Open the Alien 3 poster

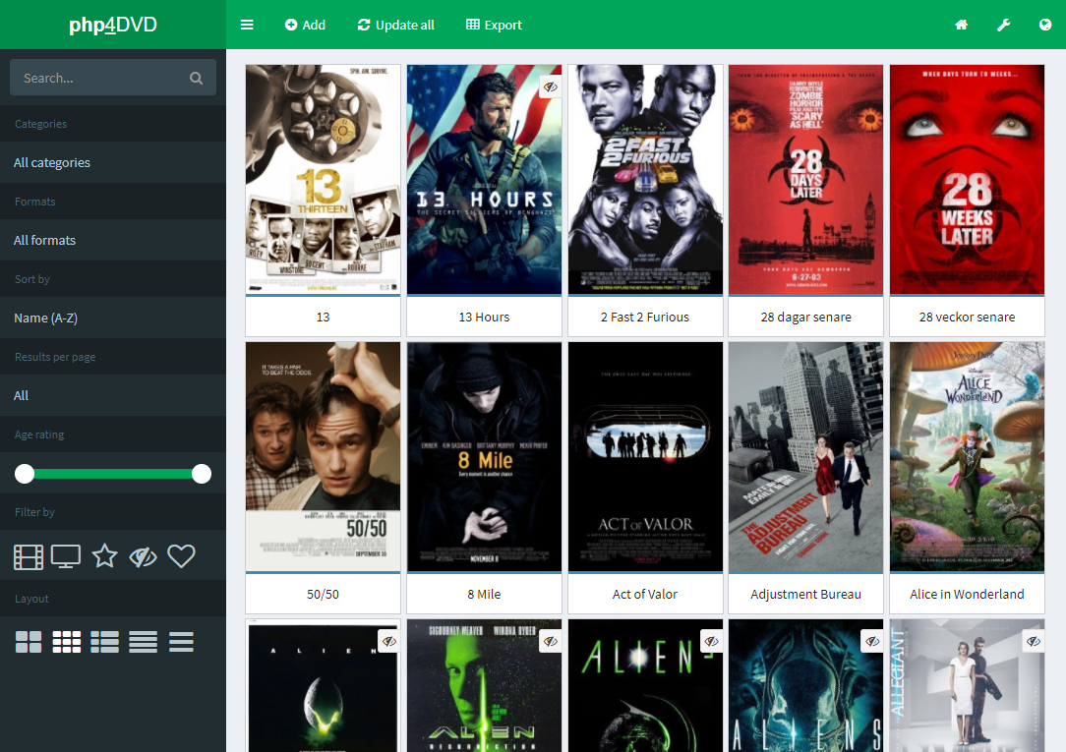[645, 685]
